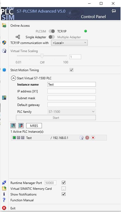Click the network adapter share icon

pos(18,37)
